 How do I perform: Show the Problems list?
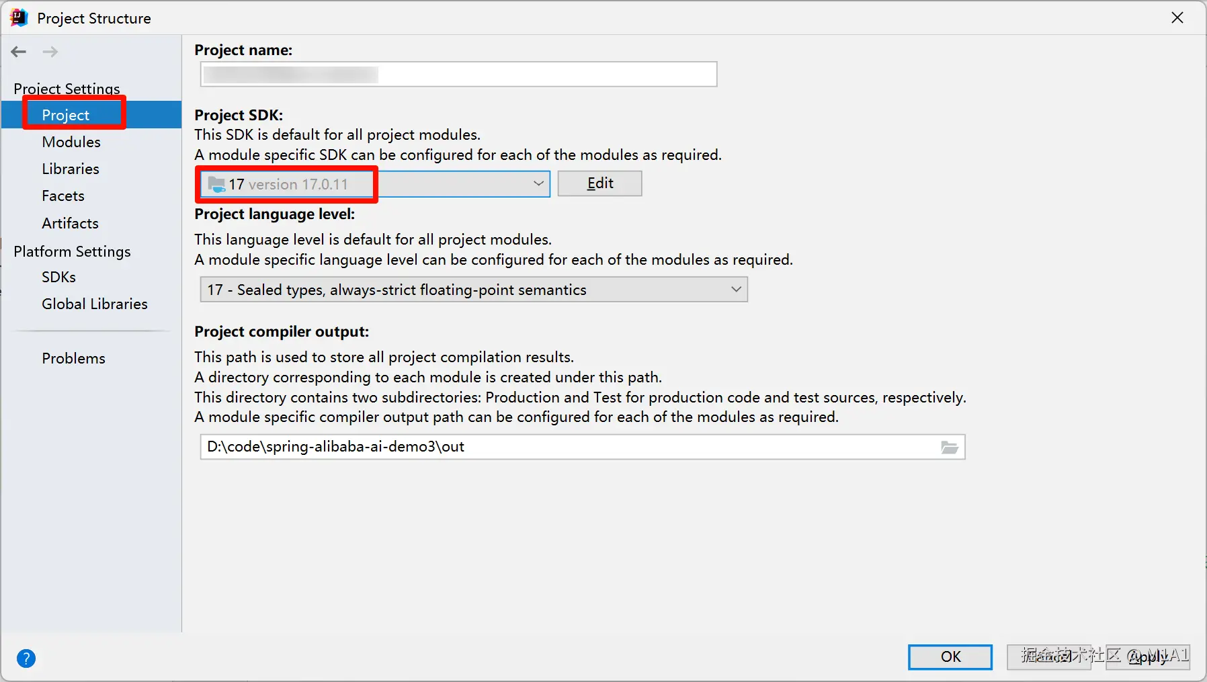(x=73, y=358)
